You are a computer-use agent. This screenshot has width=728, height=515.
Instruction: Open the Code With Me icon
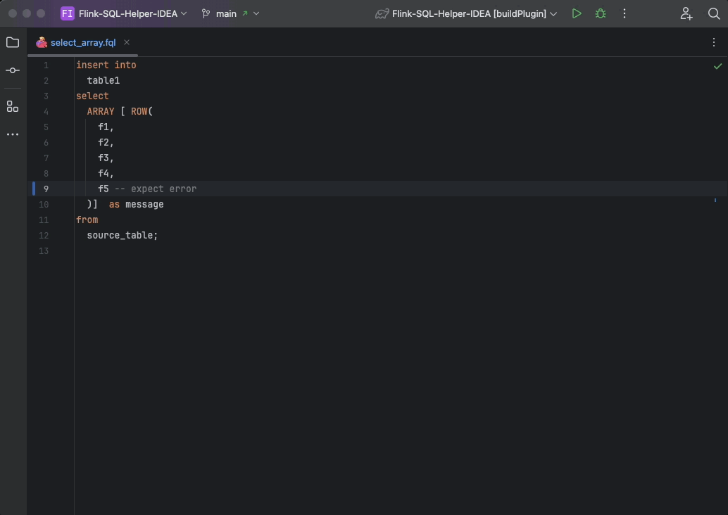pos(686,13)
